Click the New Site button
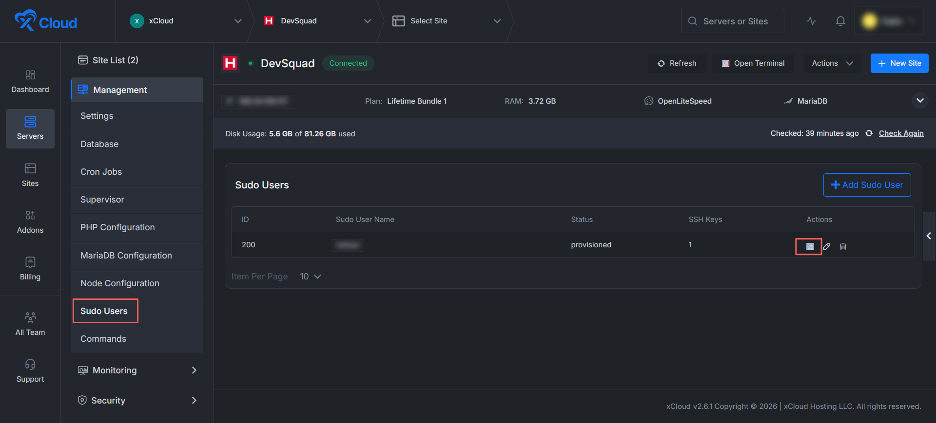The height and width of the screenshot is (423, 936). tap(899, 63)
